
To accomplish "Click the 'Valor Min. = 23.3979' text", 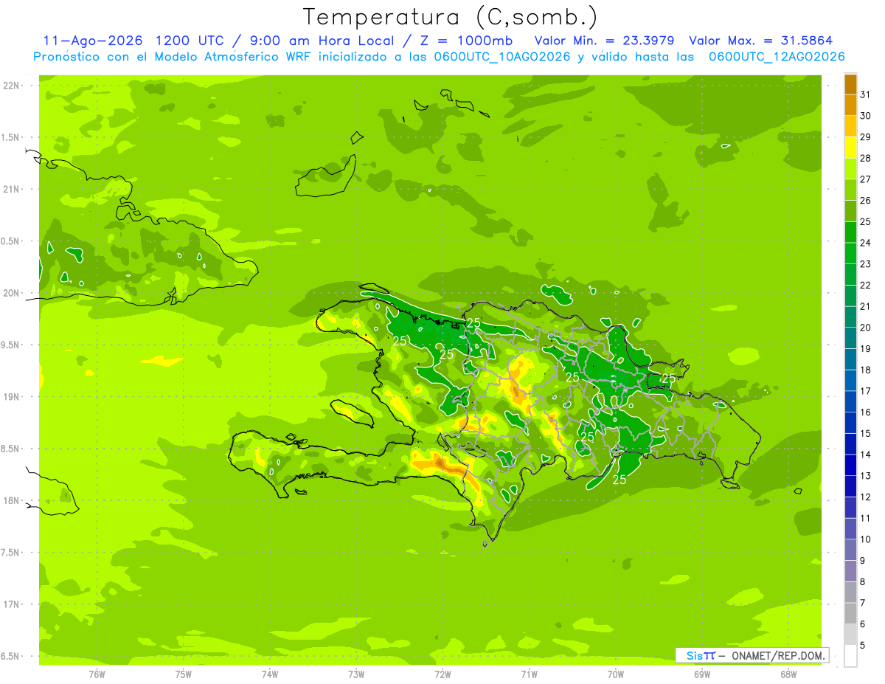I will pyautogui.click(x=605, y=41).
